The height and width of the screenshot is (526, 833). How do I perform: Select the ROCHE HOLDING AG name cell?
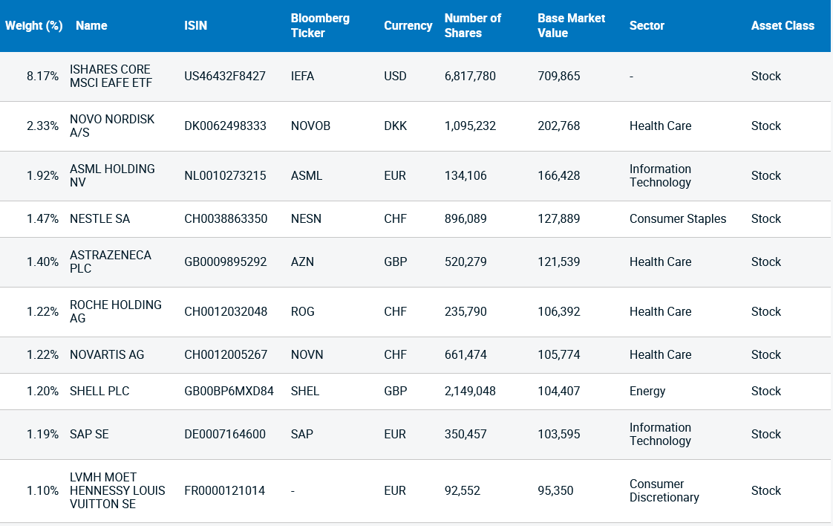tap(116, 311)
